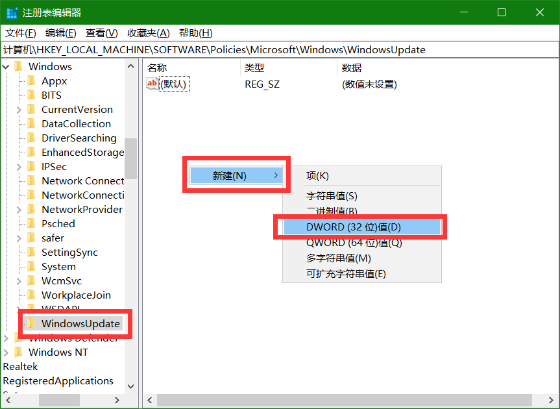560x409 pixels.
Task: Click the CurrentVersion folder icon
Action: pos(31,109)
